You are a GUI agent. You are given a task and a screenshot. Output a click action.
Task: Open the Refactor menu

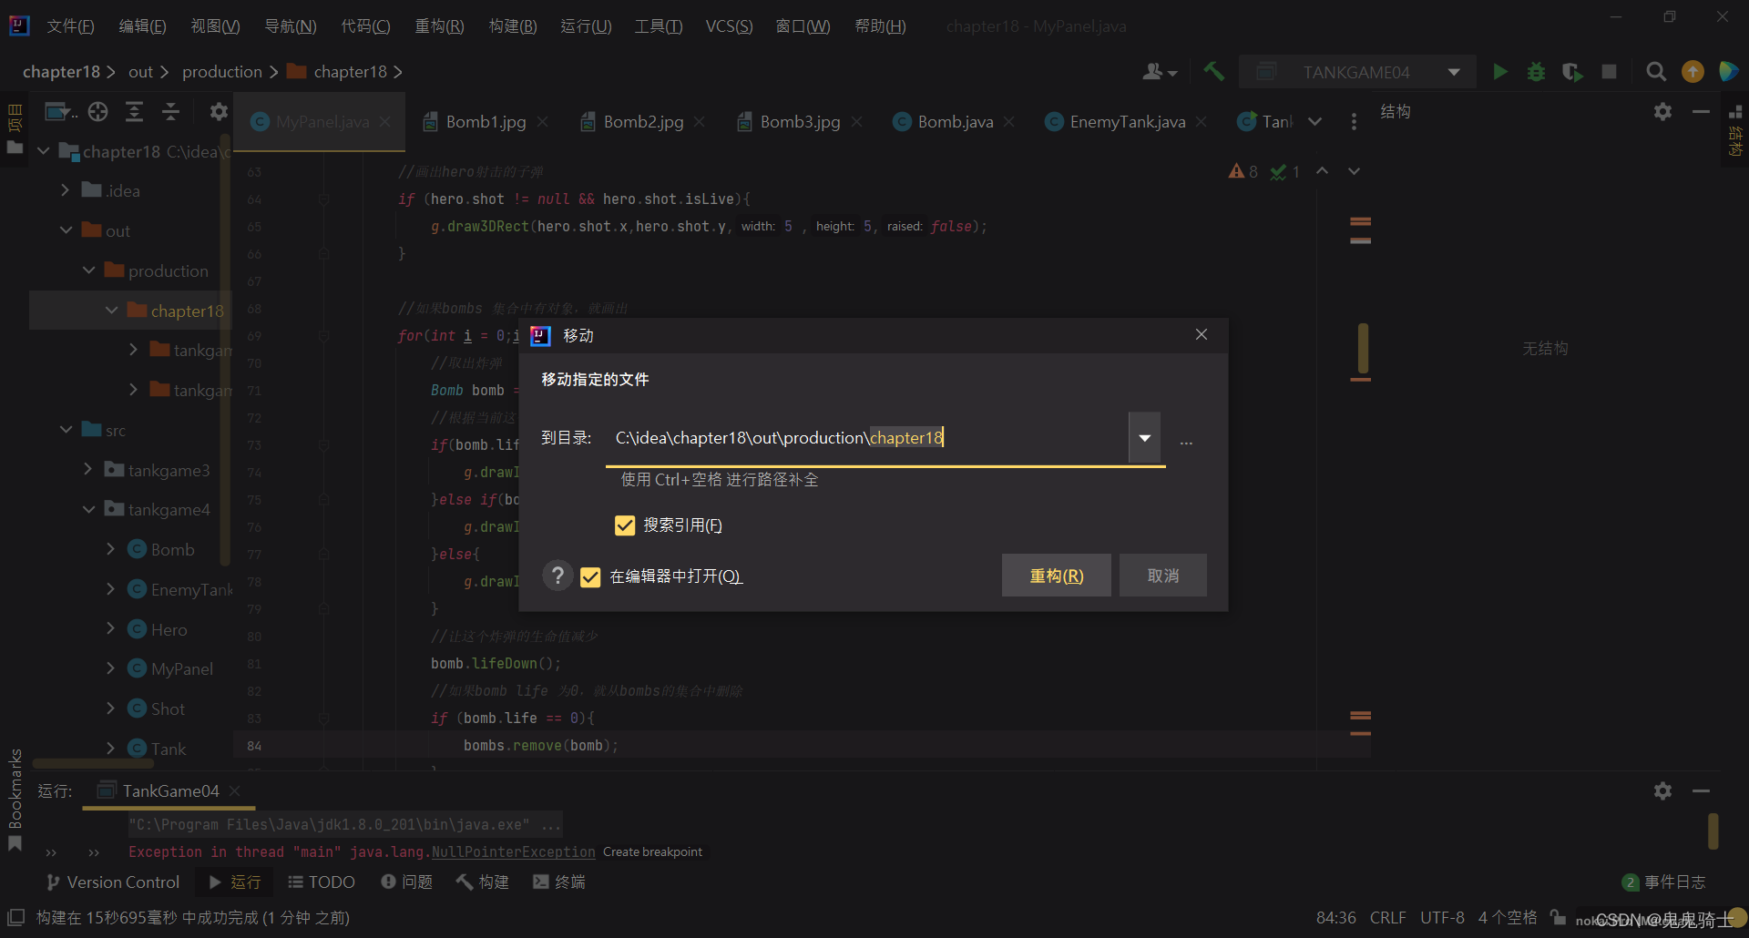coord(439,26)
